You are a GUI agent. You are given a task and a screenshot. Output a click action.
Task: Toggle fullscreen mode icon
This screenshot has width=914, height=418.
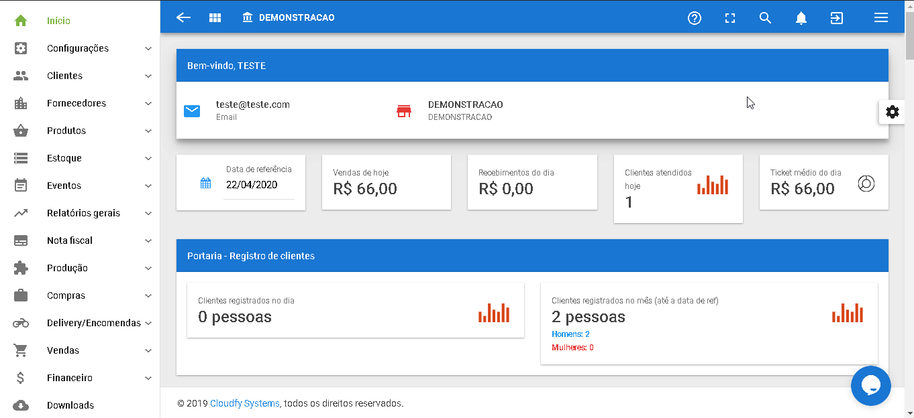click(730, 18)
